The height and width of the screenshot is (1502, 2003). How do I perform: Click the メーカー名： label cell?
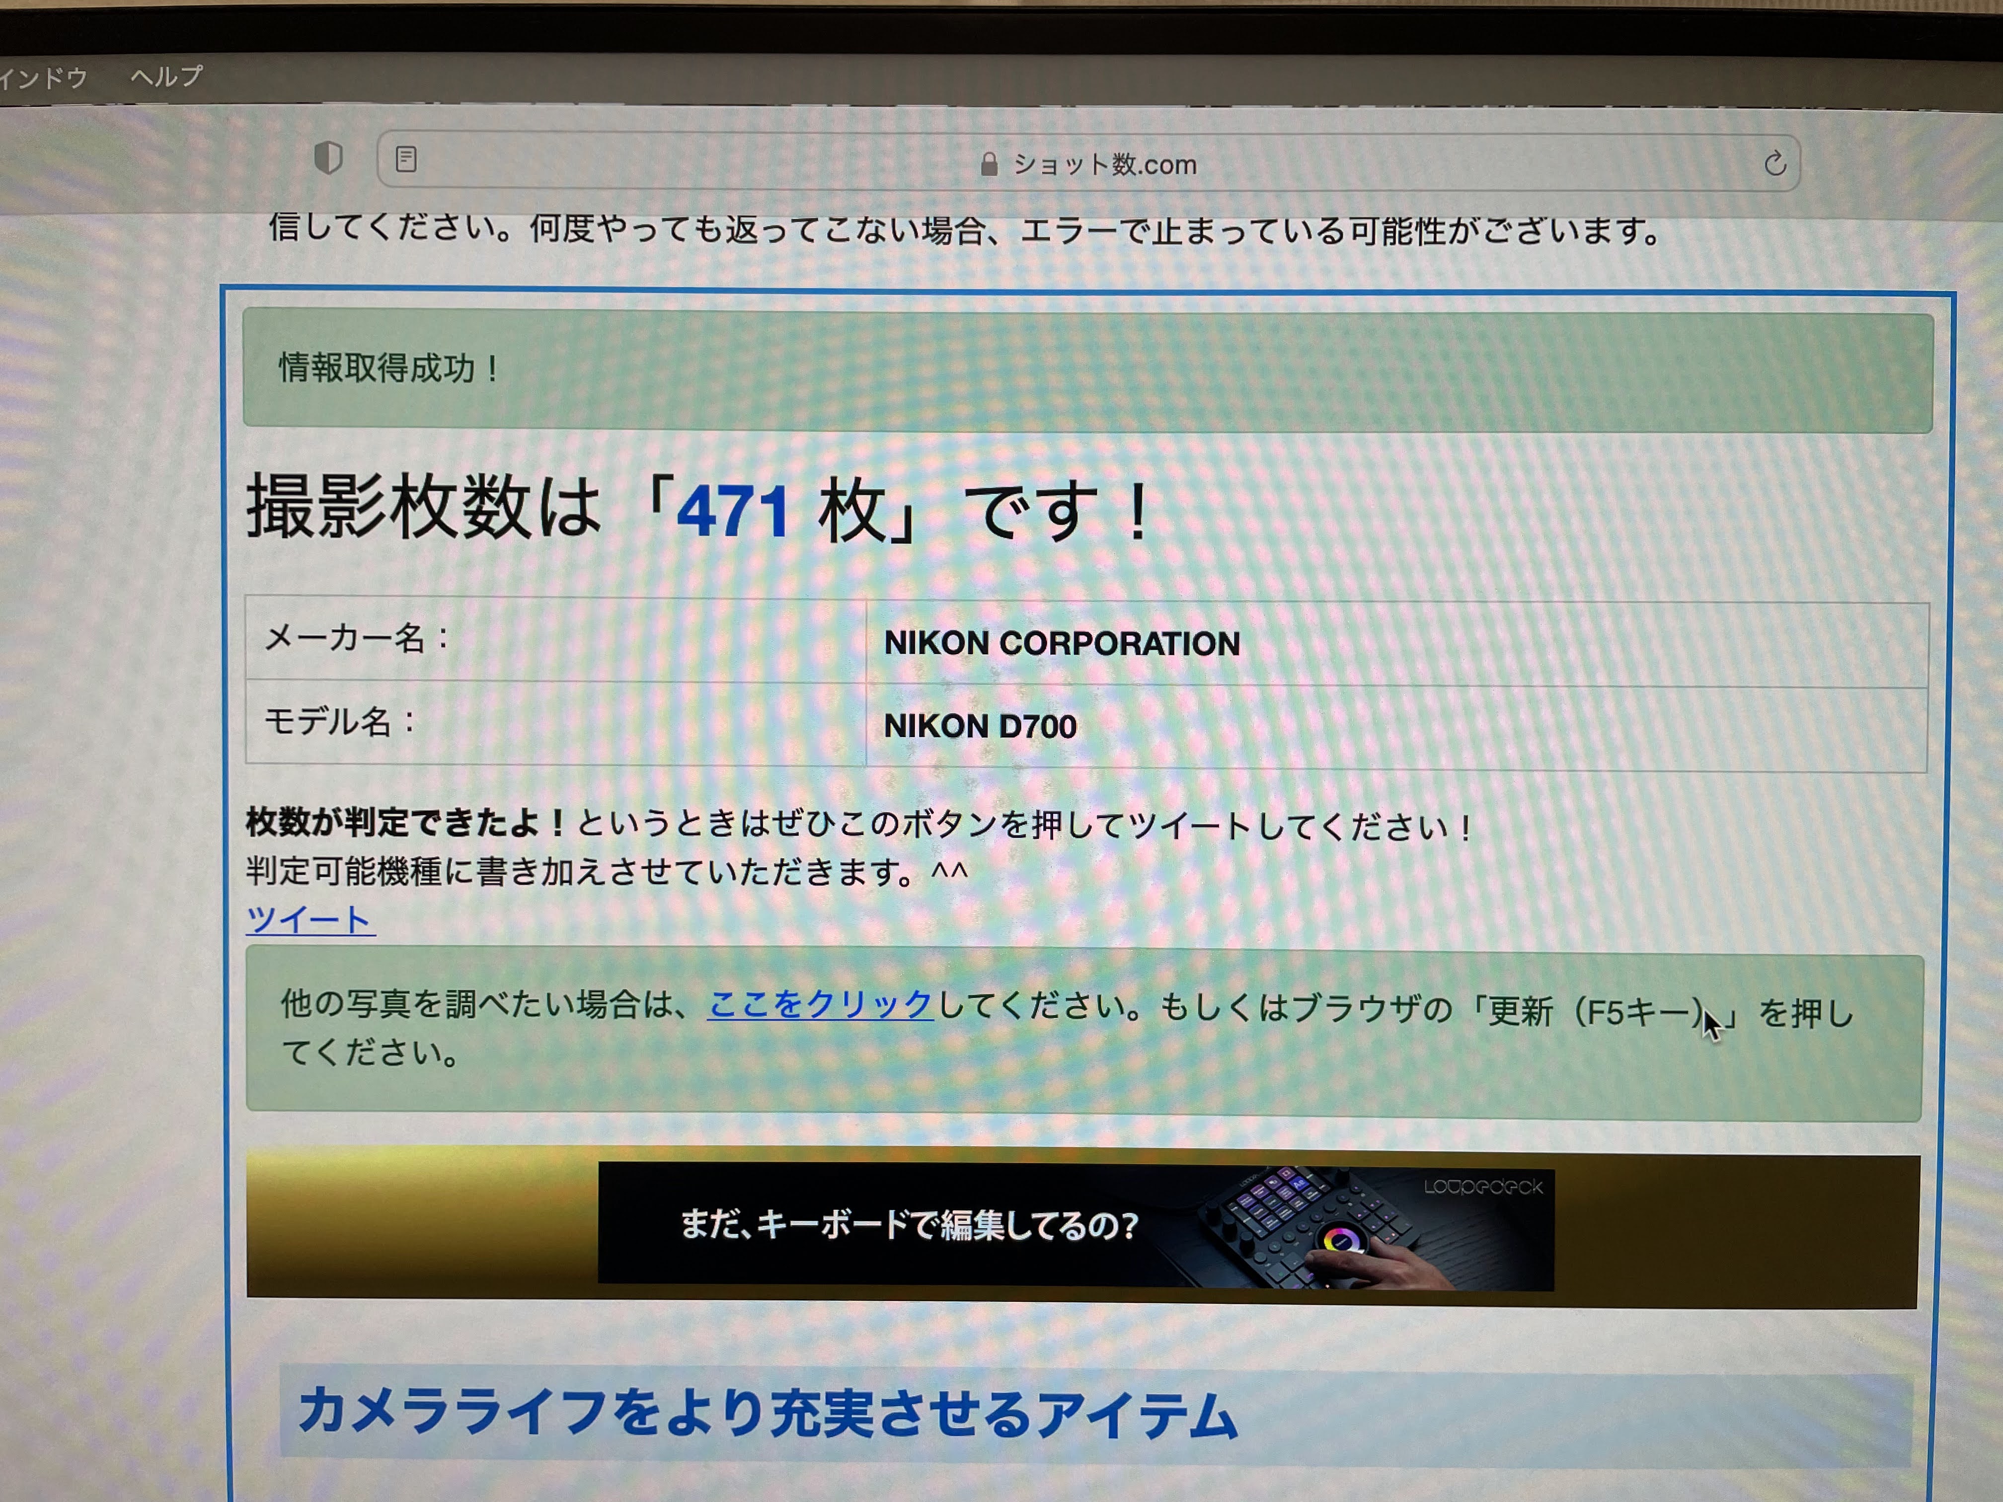pyautogui.click(x=555, y=639)
